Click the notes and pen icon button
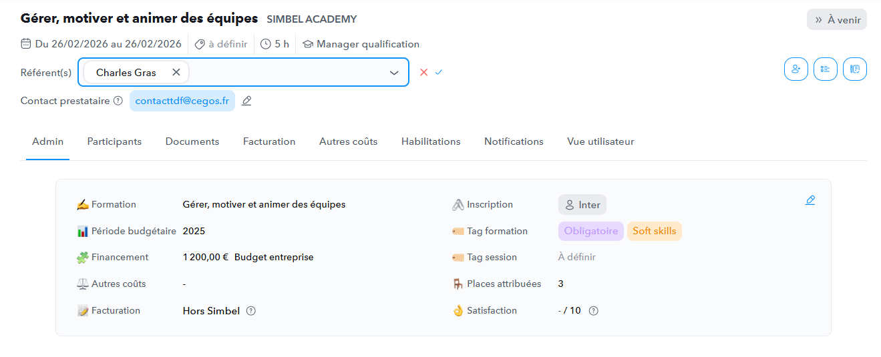 pos(855,69)
